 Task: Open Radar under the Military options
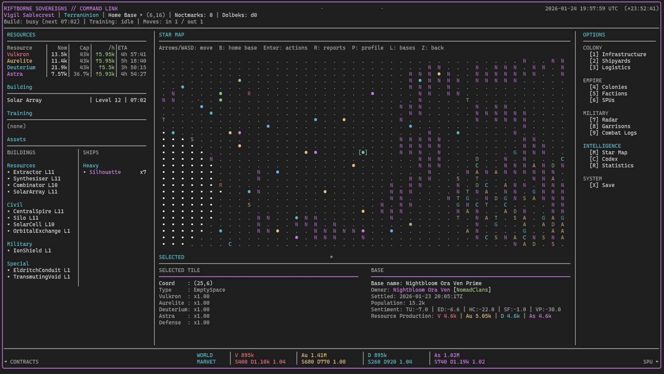point(609,119)
